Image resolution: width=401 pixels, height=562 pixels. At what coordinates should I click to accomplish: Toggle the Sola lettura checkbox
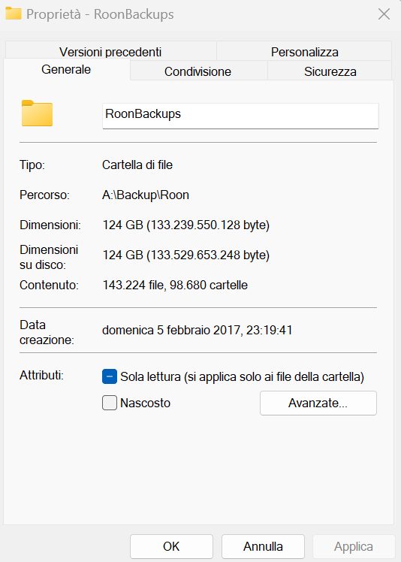[x=110, y=376]
